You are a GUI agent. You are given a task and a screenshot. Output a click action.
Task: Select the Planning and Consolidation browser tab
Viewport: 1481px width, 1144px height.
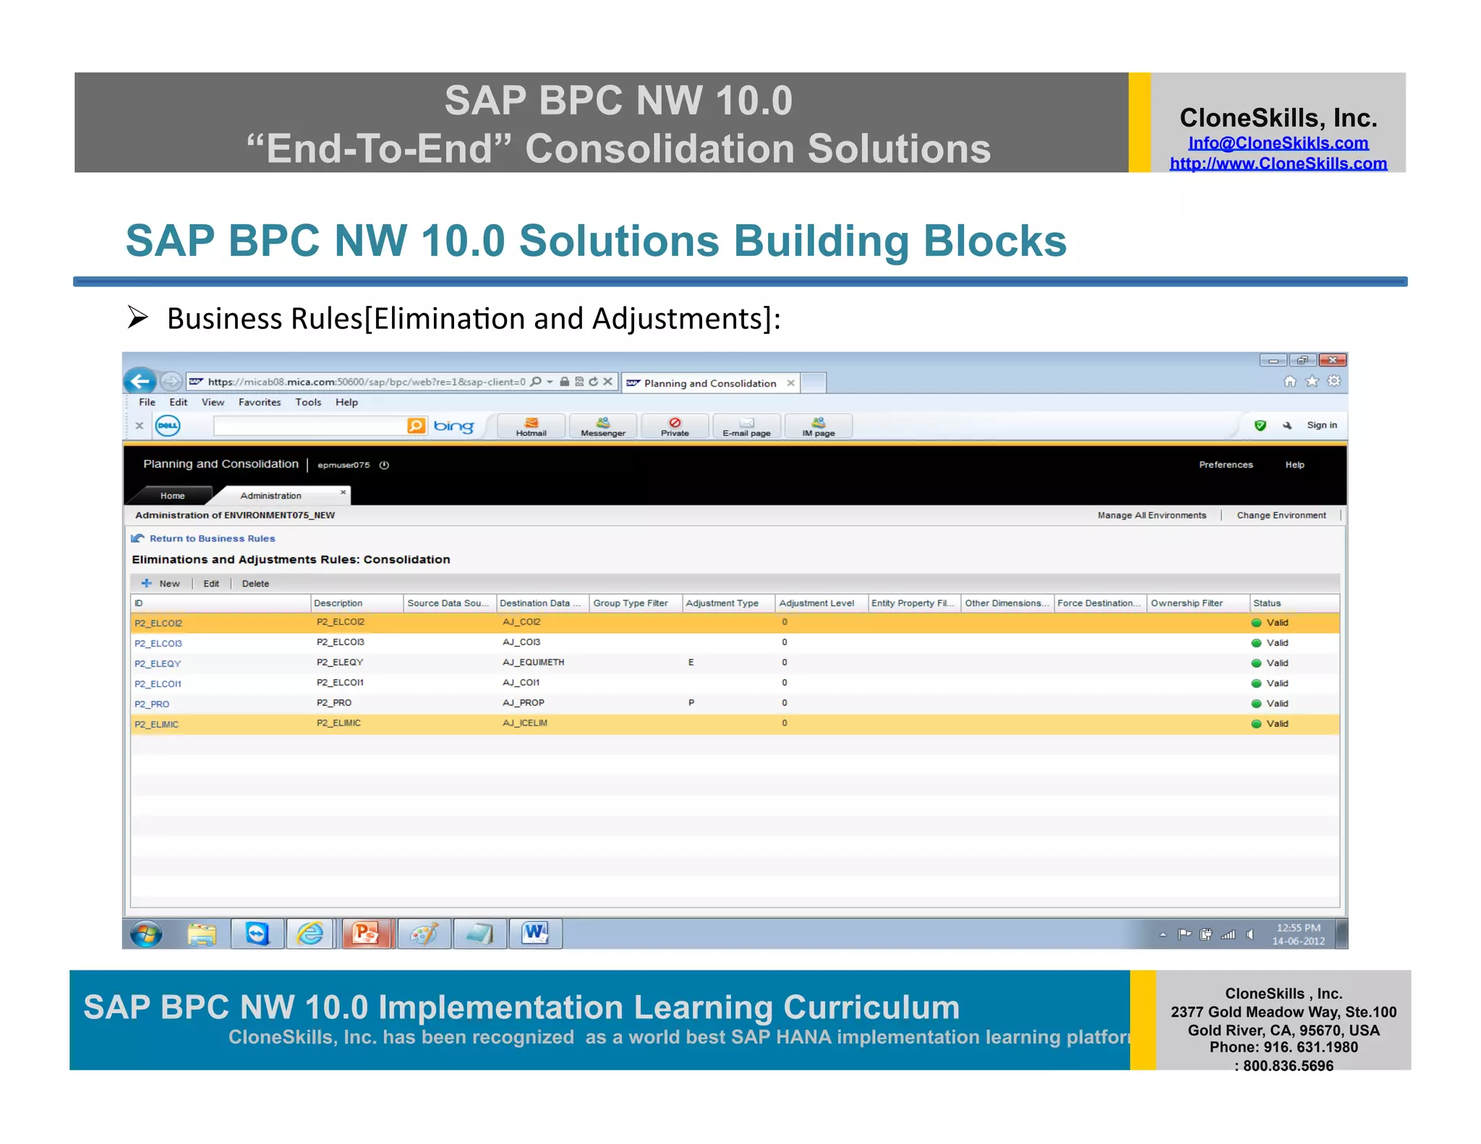click(709, 383)
